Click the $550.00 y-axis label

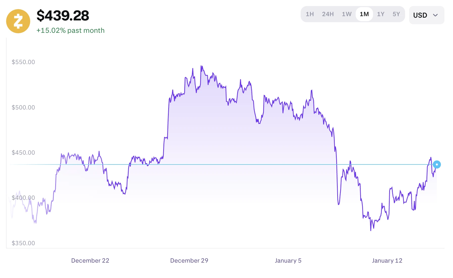[23, 62]
